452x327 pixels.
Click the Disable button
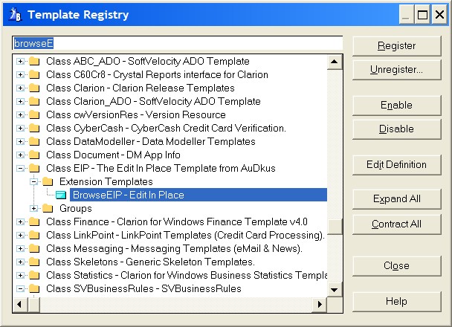[397, 129]
